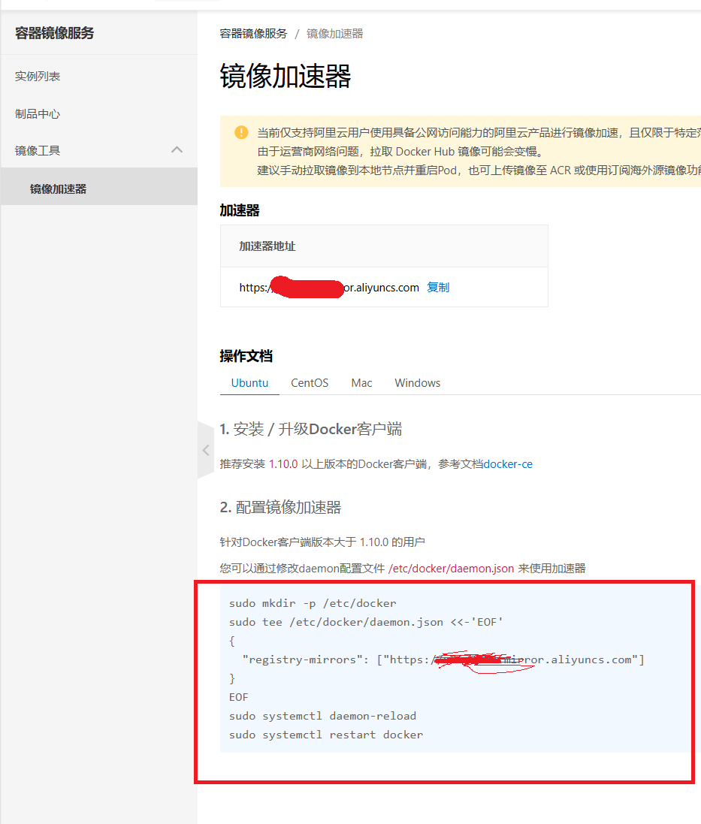This screenshot has height=824, width=701.
Task: Click the 容器镜像服务 sidebar title
Action: coord(54,33)
